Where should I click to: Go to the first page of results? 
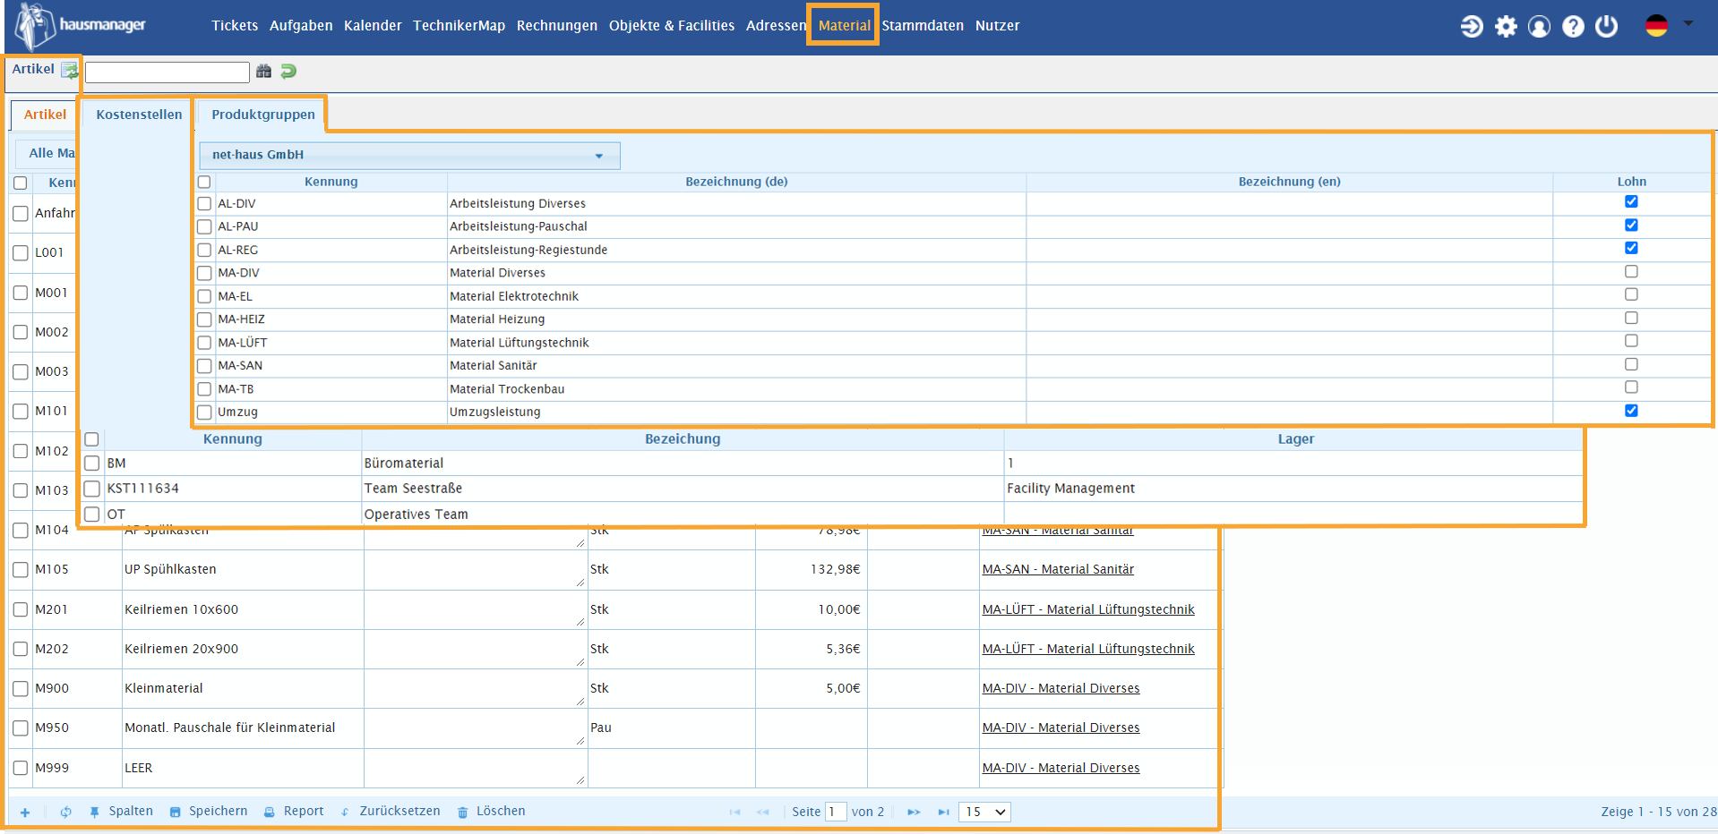(x=735, y=813)
